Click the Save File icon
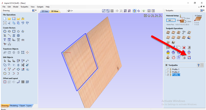This screenshot has width=206, height=110. point(14,19)
